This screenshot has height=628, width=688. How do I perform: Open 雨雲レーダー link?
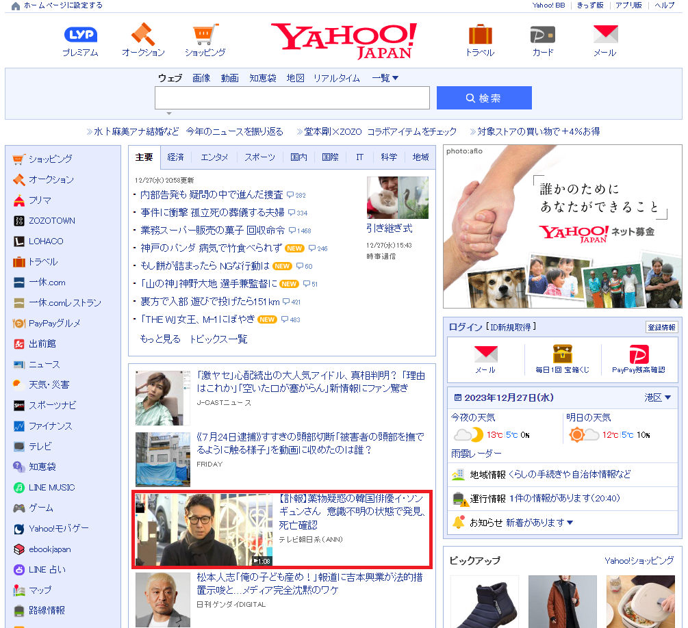click(x=476, y=454)
